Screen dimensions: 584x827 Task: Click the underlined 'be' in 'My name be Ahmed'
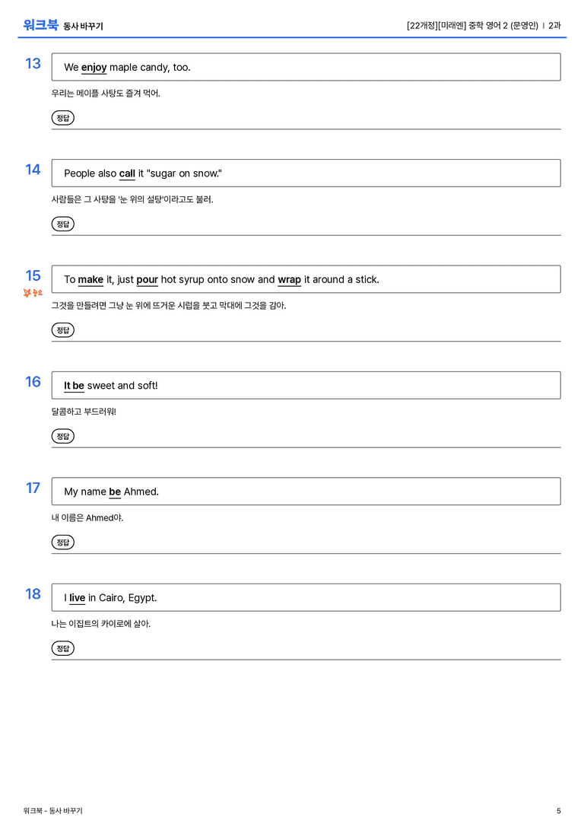115,492
